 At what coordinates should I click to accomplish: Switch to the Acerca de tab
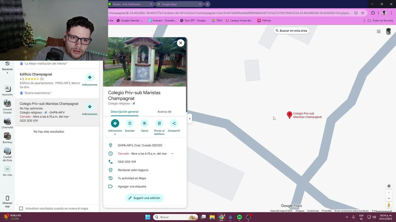pyautogui.click(x=164, y=112)
